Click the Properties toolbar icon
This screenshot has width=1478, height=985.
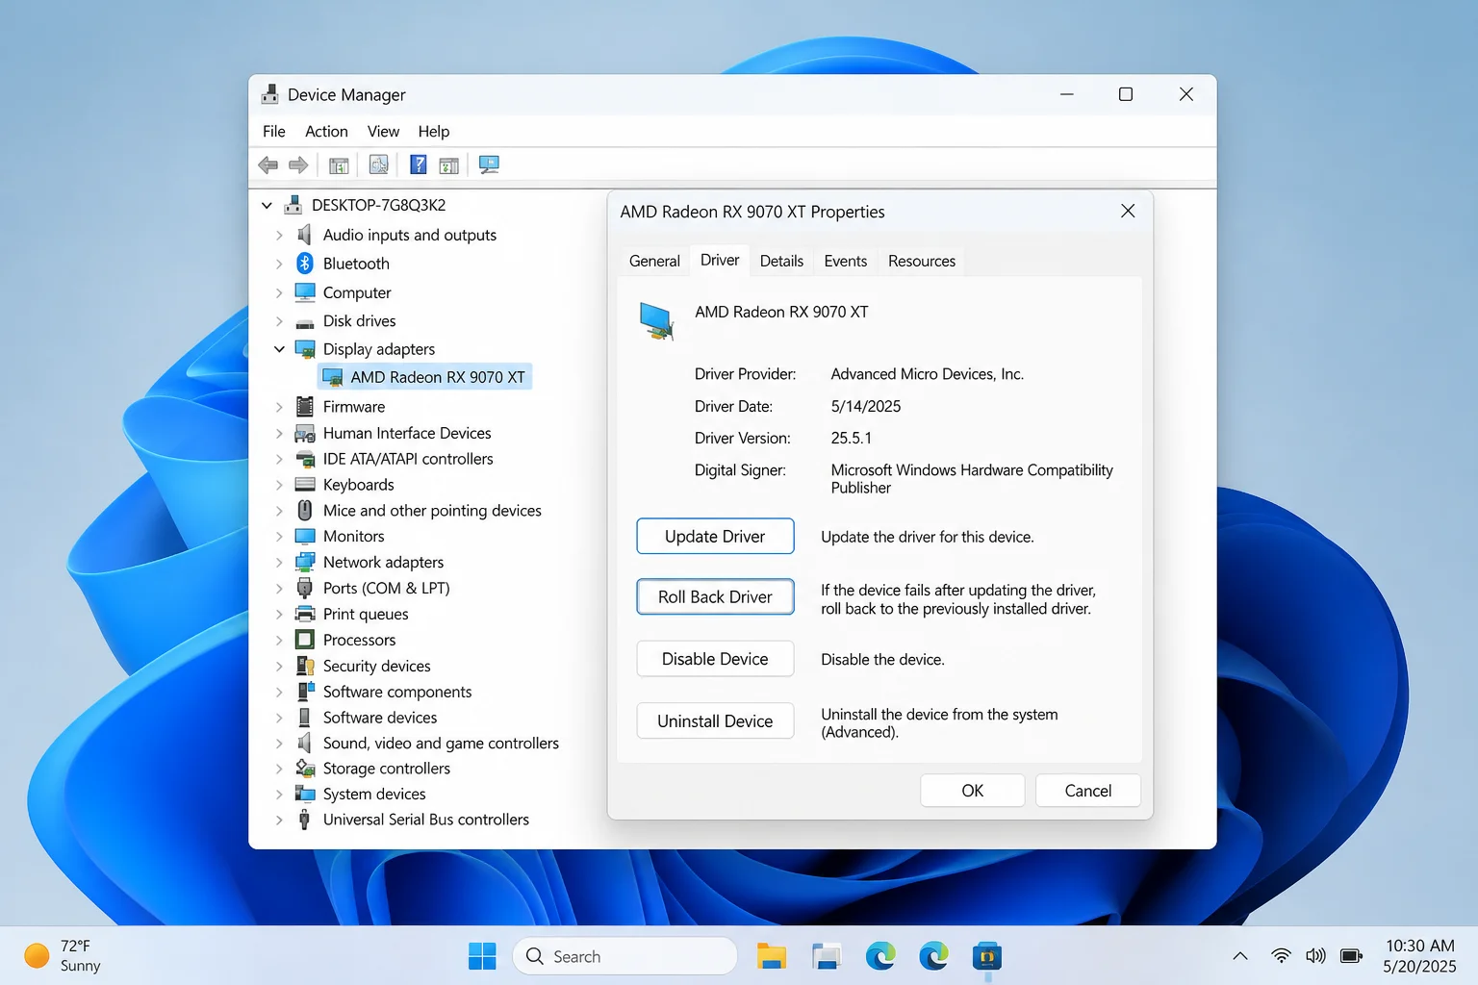pyautogui.click(x=379, y=165)
